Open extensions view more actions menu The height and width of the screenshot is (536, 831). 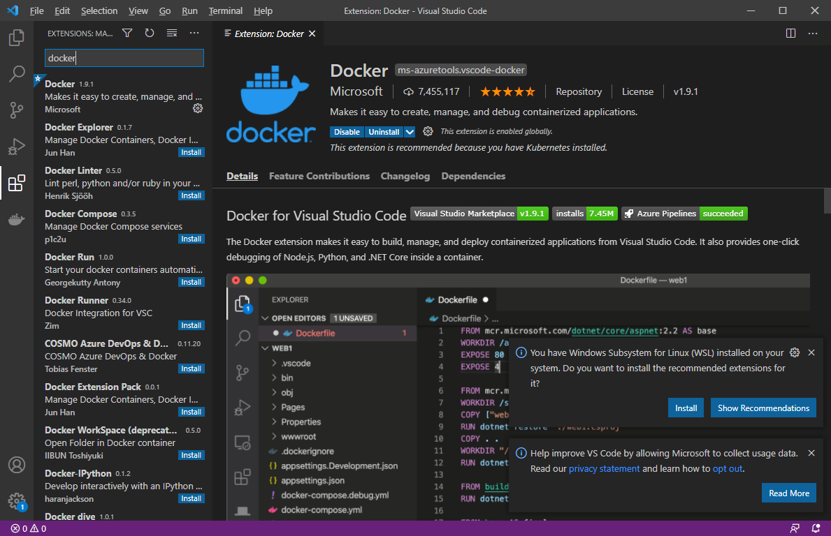[194, 33]
